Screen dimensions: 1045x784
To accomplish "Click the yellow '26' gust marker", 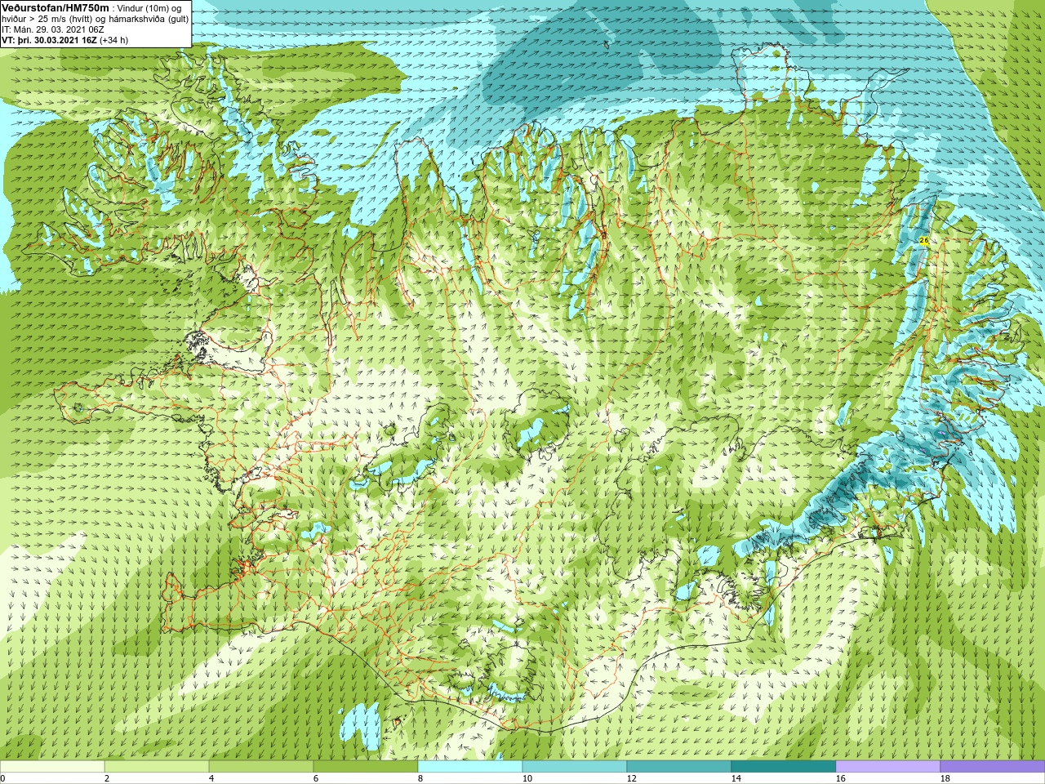I will point(924,240).
